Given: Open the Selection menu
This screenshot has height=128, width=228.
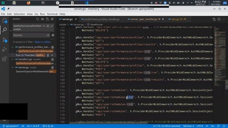Looking at the screenshot, I should point(19,14).
